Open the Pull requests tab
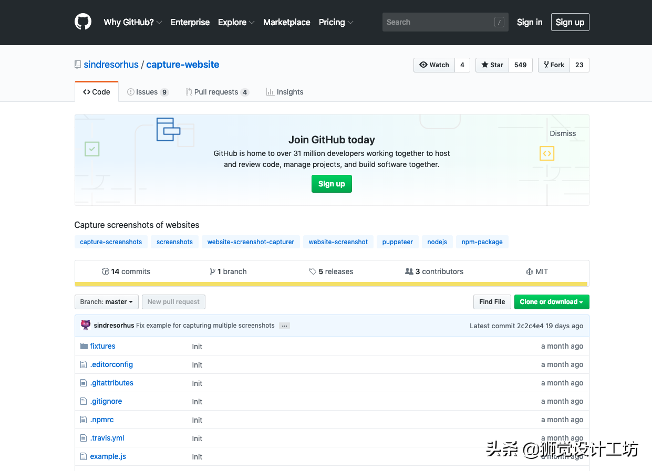652x471 pixels. 216,92
